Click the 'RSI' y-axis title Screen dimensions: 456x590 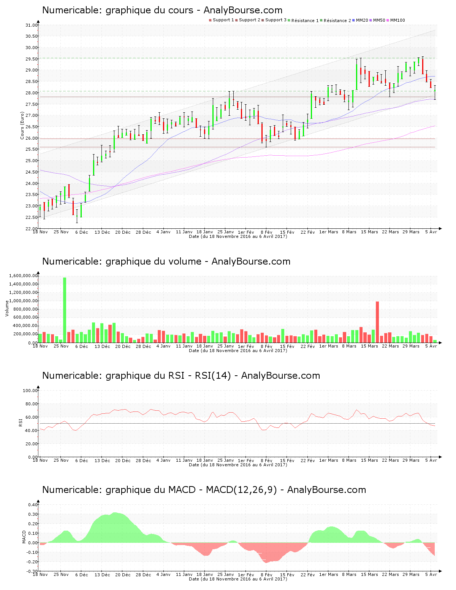tap(21, 422)
